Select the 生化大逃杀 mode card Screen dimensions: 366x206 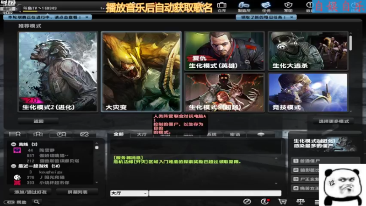tap(308, 51)
